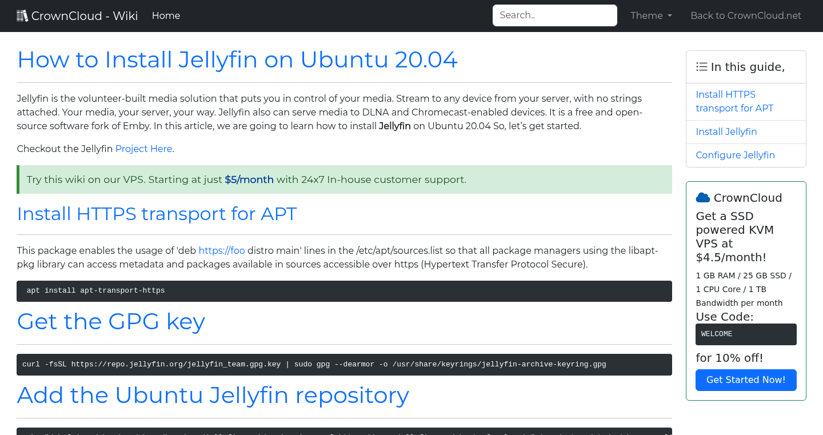
Task: Click the In this guide, header text
Action: [748, 67]
